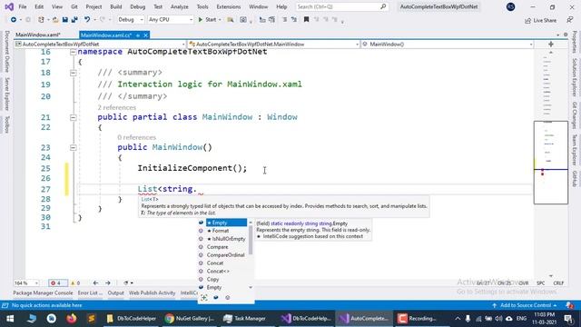
Task: Click the Save toolbar icon
Action: coord(64,20)
